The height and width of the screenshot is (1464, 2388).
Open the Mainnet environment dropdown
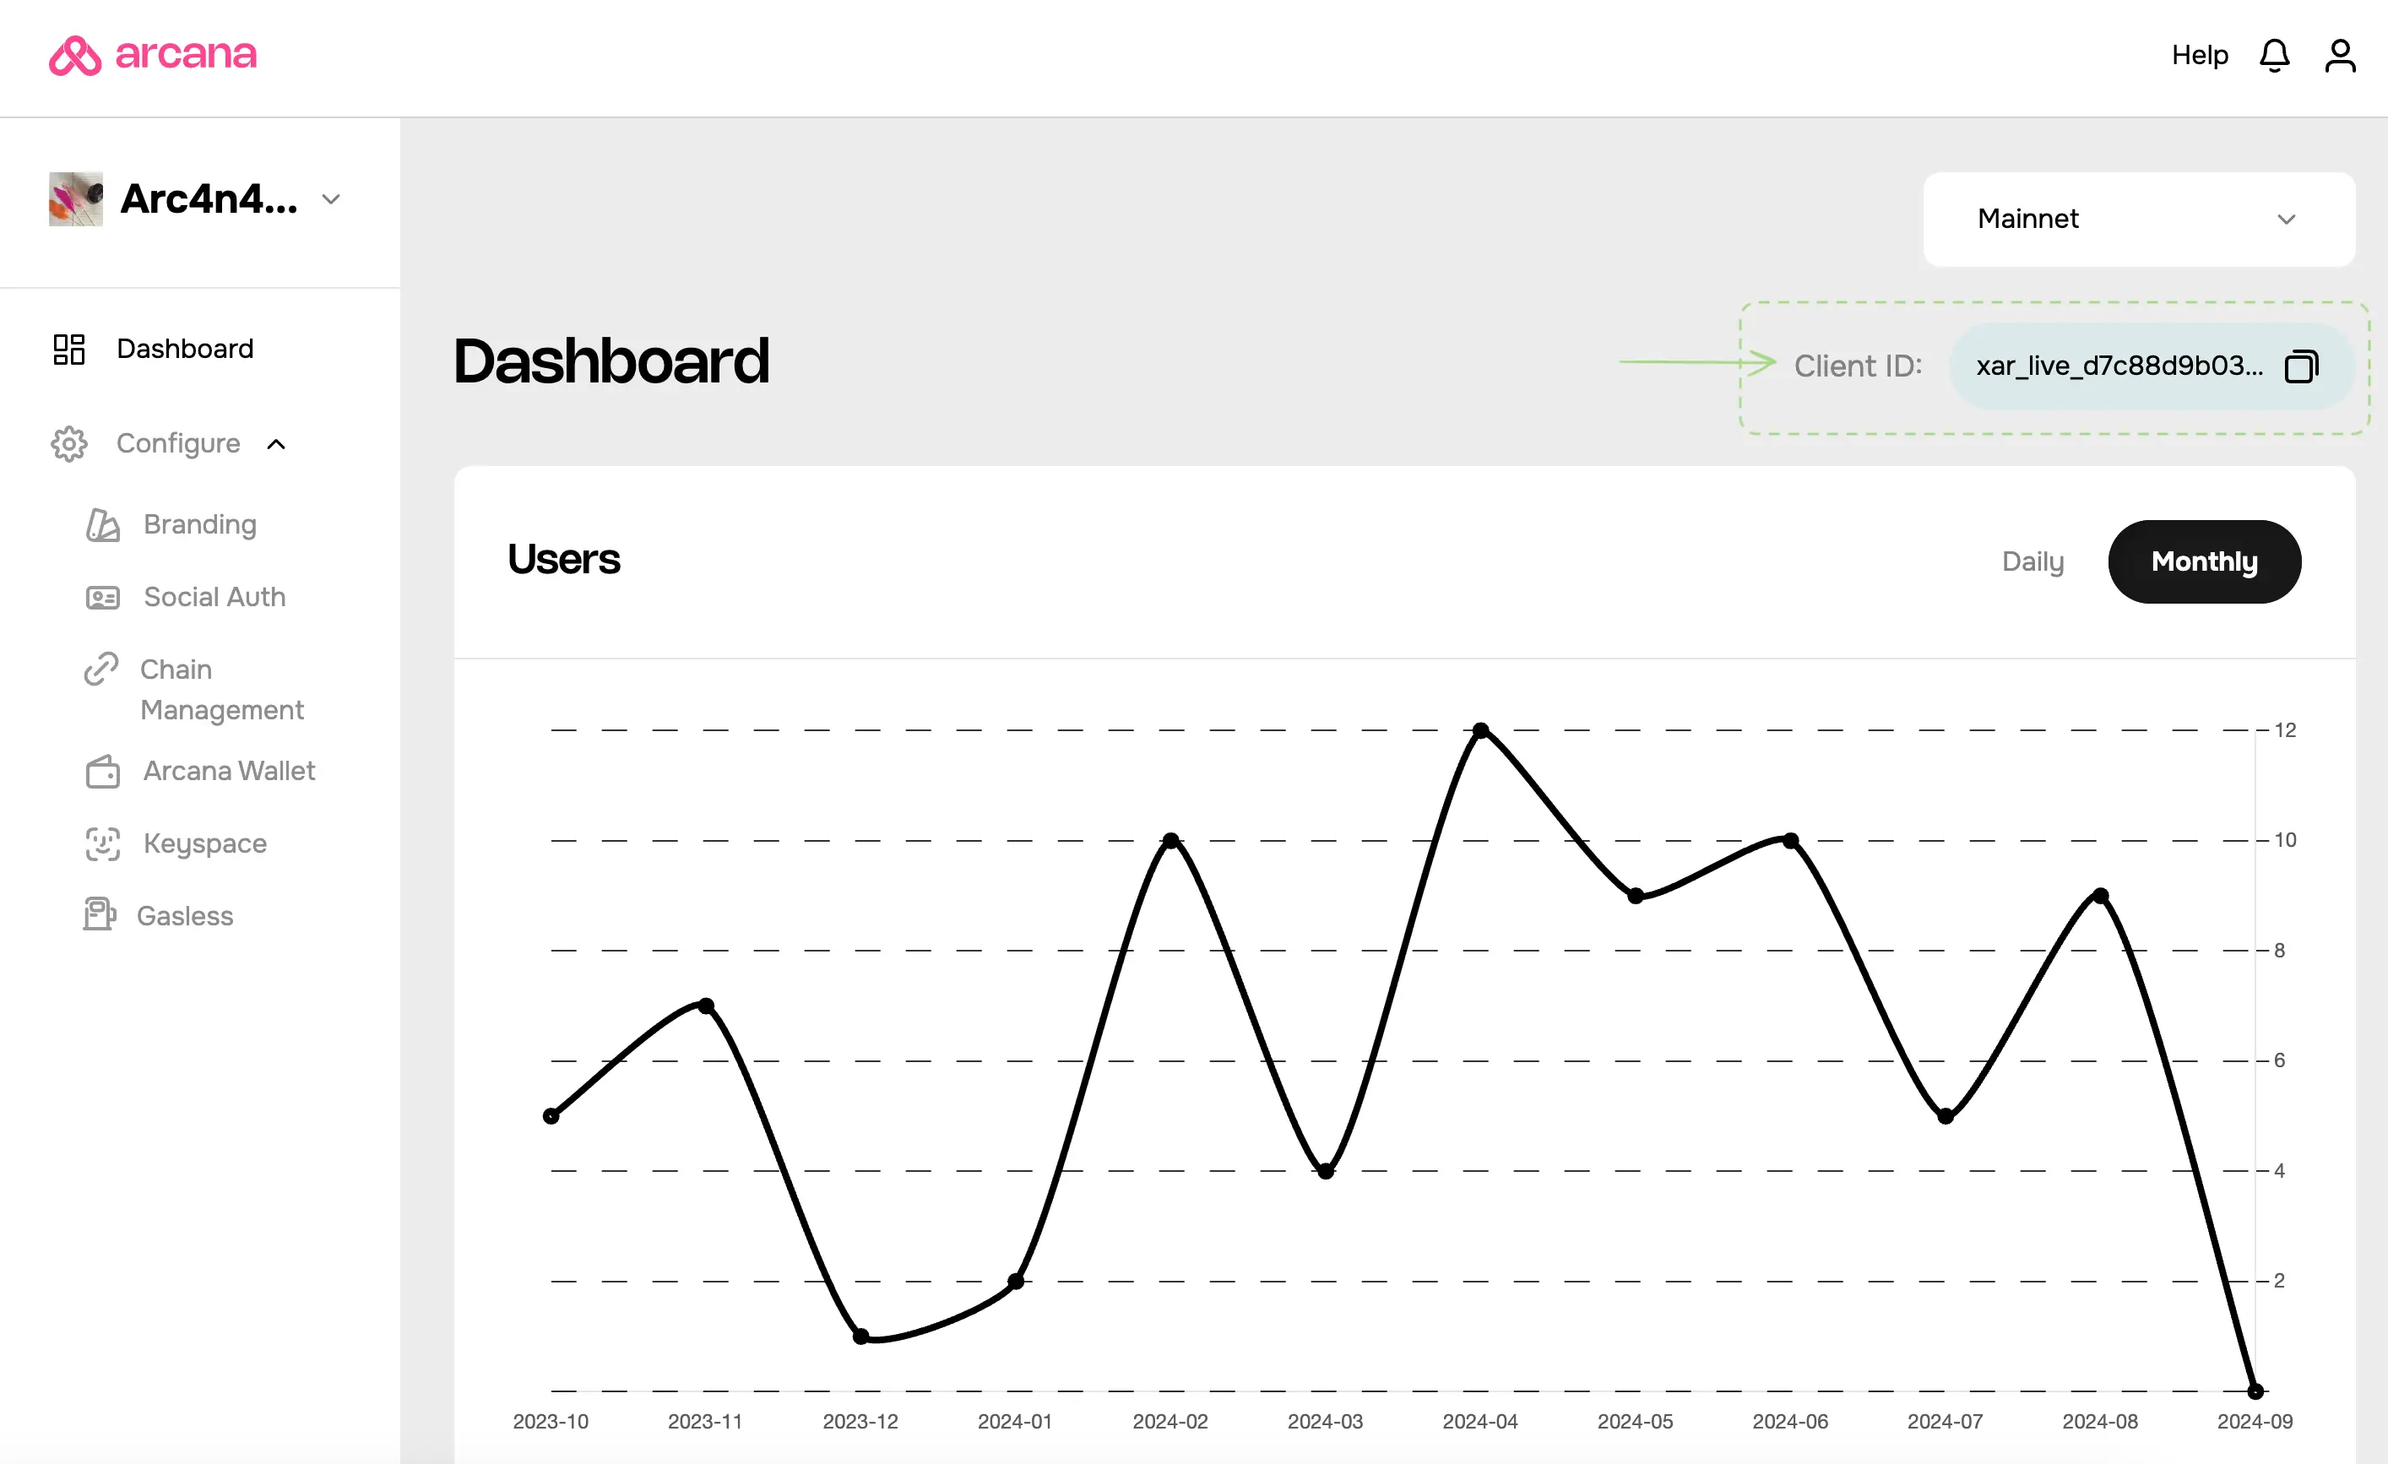(2139, 217)
